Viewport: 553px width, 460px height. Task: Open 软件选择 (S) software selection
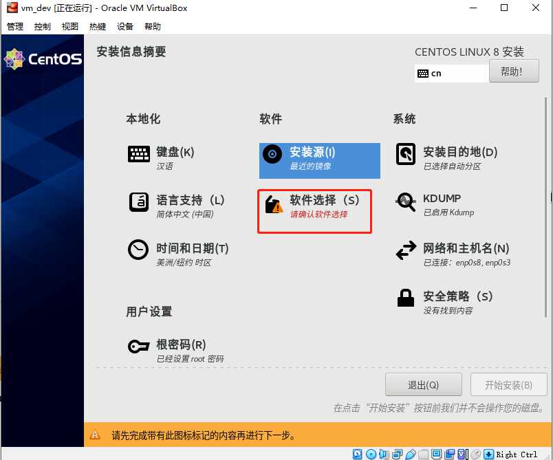(x=314, y=211)
